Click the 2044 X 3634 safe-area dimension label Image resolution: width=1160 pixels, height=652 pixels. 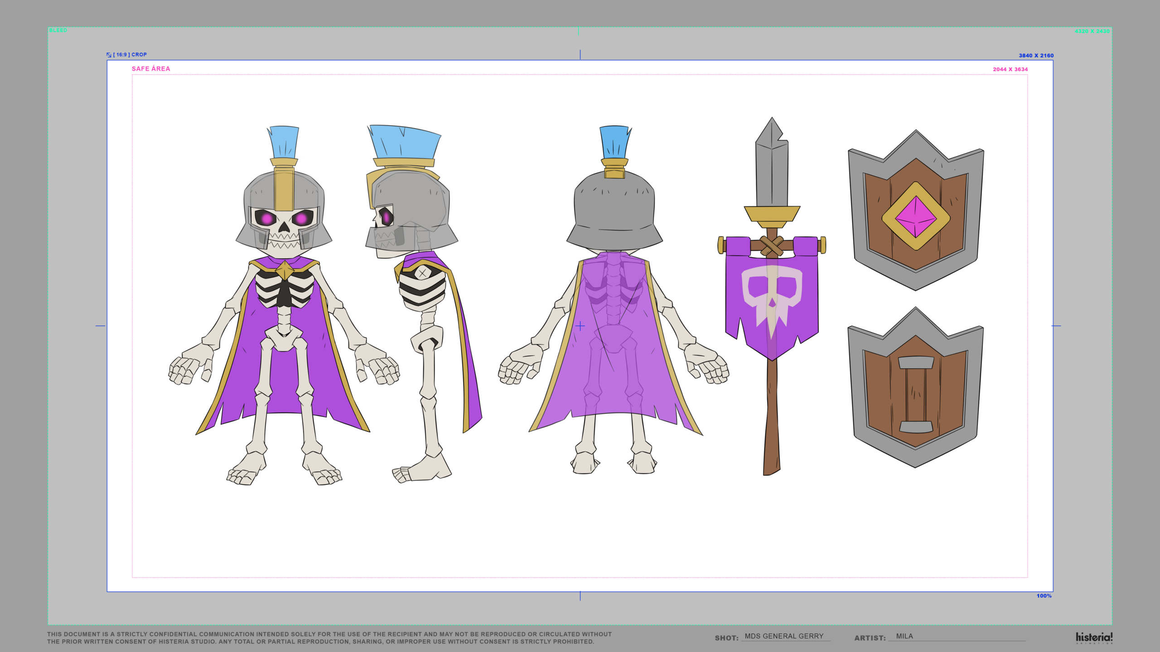pos(1010,69)
